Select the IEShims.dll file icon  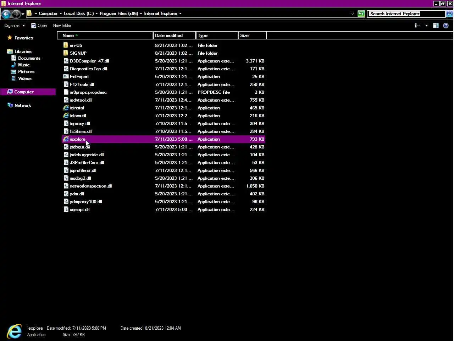tap(66, 131)
